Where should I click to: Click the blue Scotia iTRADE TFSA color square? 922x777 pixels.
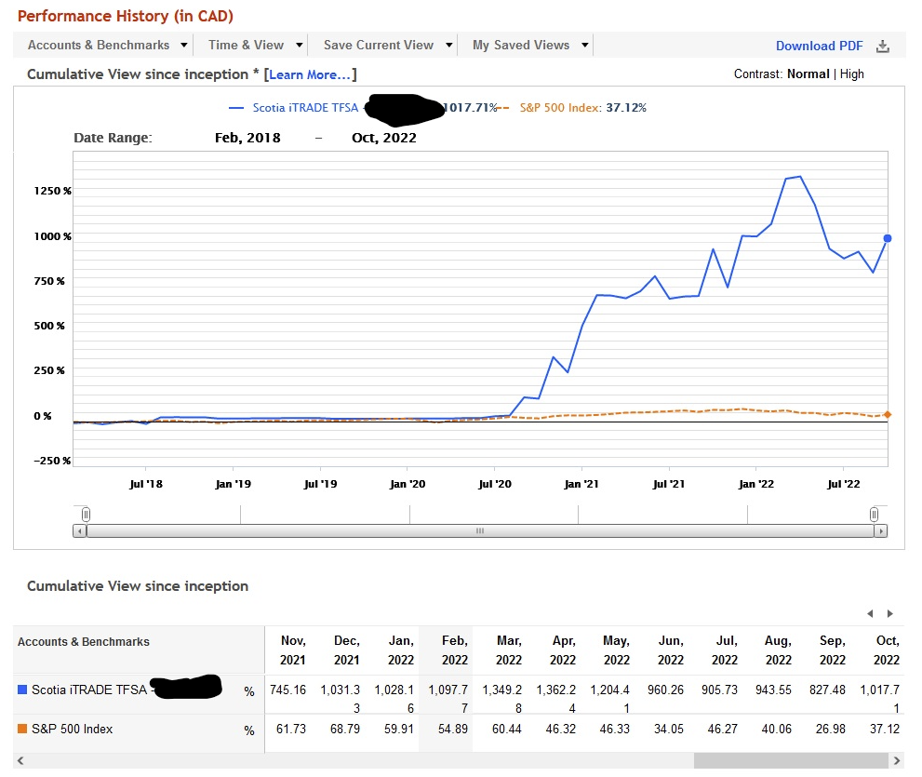(22, 690)
